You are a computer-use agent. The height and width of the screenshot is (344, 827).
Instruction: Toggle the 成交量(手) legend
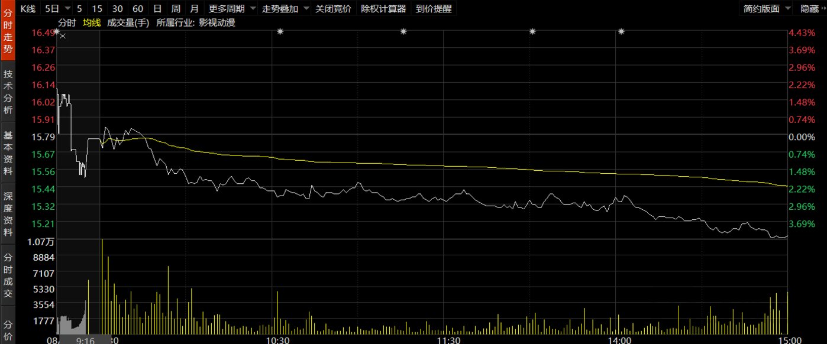pos(128,23)
